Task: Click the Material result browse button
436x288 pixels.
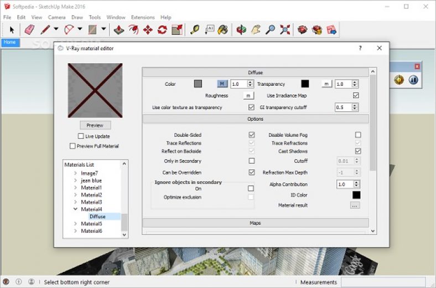Action: tap(355, 205)
